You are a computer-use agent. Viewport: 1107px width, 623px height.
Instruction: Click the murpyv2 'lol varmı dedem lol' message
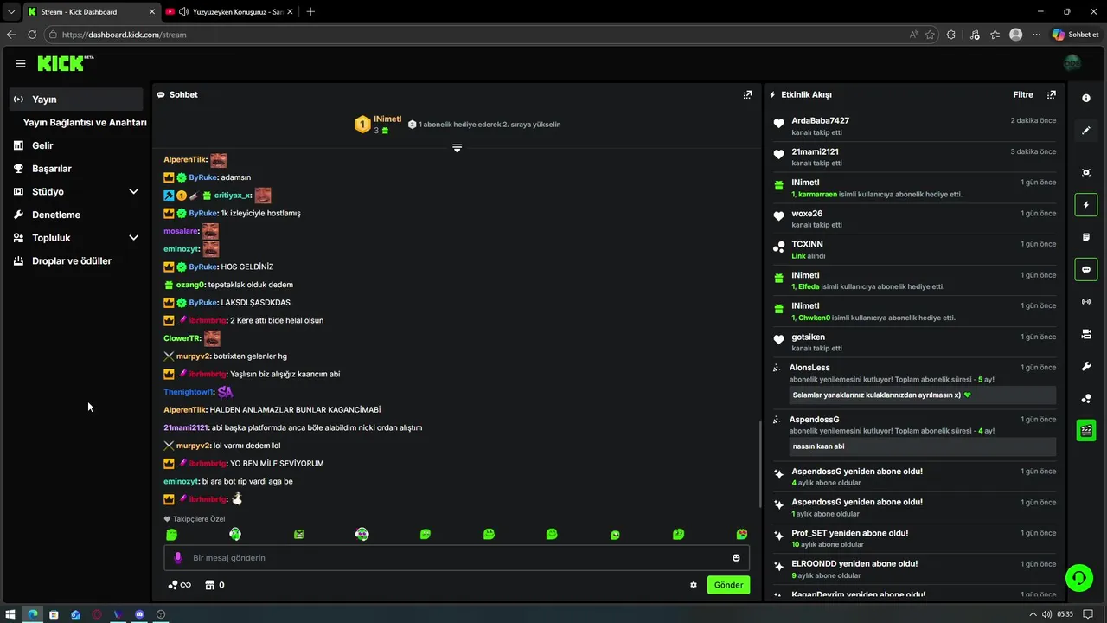tap(246, 446)
